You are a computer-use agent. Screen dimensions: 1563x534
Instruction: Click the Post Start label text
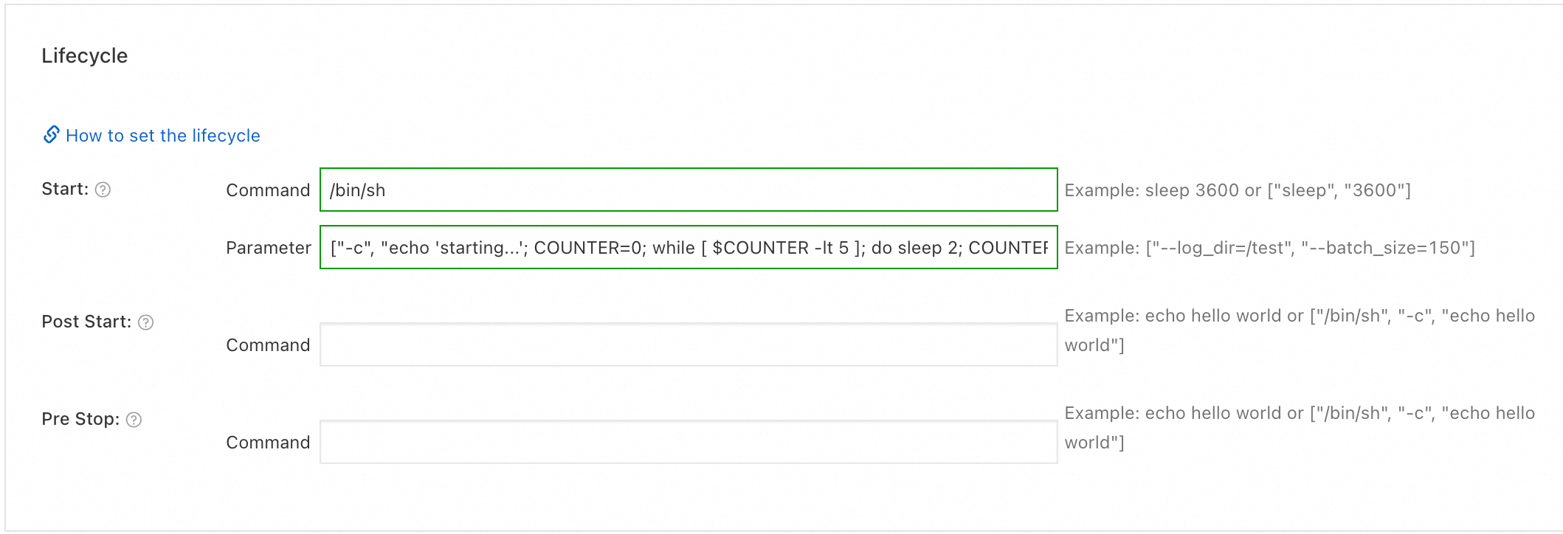pyautogui.click(x=86, y=322)
